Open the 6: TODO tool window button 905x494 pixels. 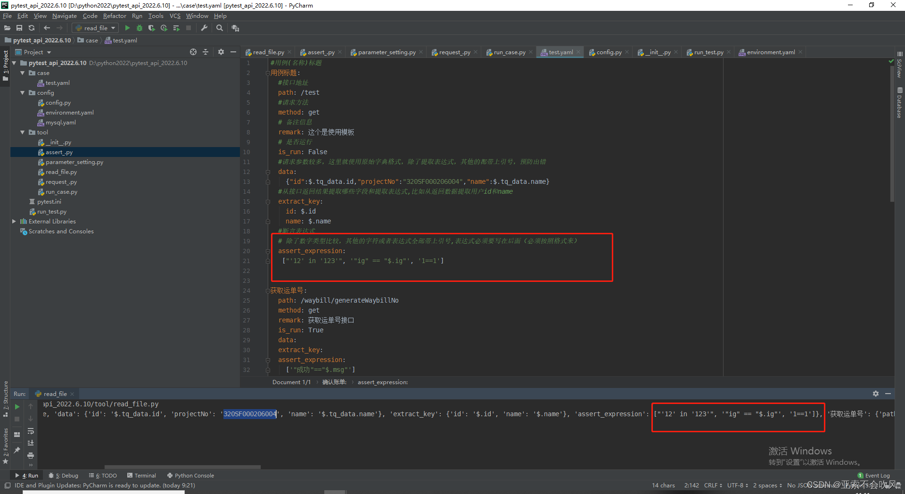[103, 476]
